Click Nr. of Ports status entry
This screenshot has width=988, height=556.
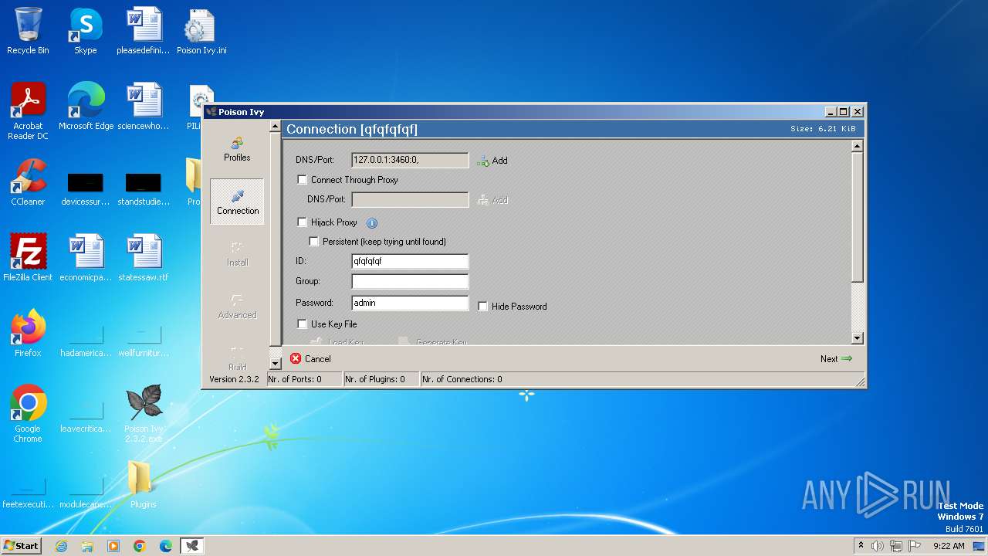click(303, 379)
